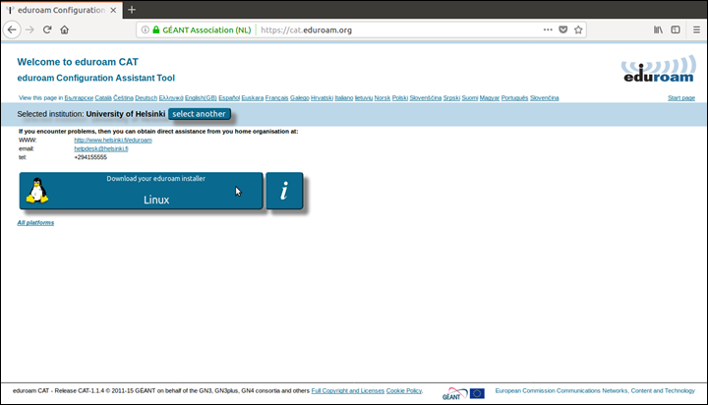Open the helsinki.fi eduroam WWW link
This screenshot has height=405, width=708.
(x=113, y=140)
